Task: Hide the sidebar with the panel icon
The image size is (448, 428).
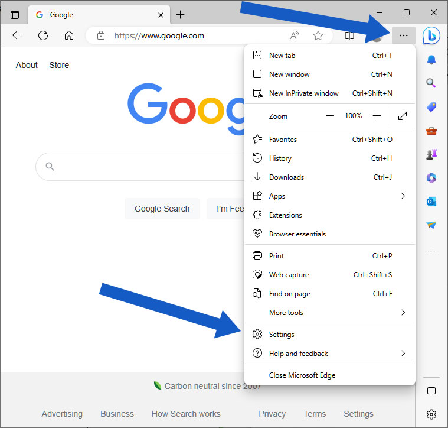Action: pyautogui.click(x=431, y=391)
